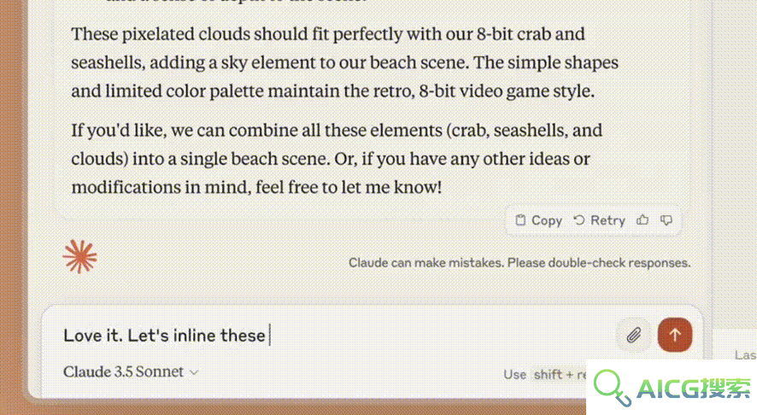The width and height of the screenshot is (757, 415).
Task: Click the circular Retry arrow icon
Action: (x=578, y=220)
